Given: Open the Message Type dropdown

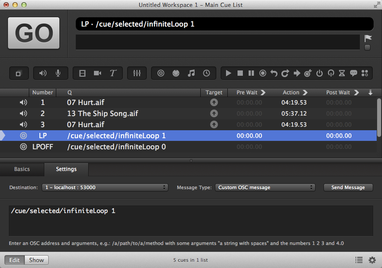Looking at the screenshot, I should (265, 187).
